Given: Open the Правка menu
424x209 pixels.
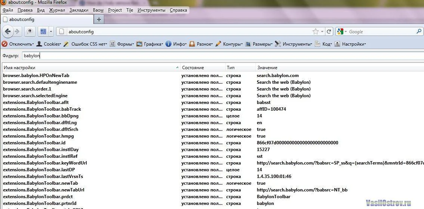Looking at the screenshot, I should (25, 10).
